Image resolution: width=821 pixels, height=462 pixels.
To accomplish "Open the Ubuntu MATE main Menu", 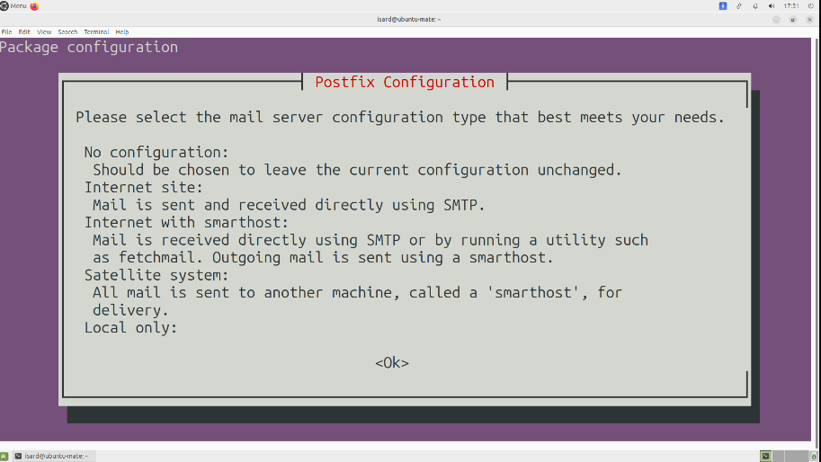I will pyautogui.click(x=13, y=5).
